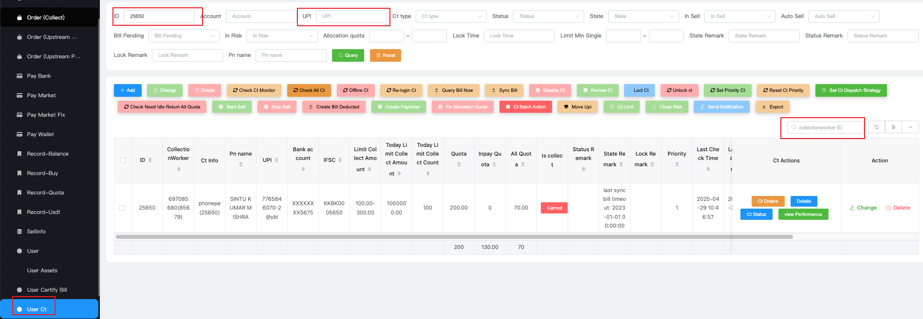Open the column settings icon button

pyautogui.click(x=893, y=127)
